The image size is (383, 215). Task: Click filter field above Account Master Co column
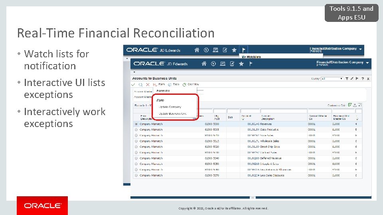pos(320,111)
